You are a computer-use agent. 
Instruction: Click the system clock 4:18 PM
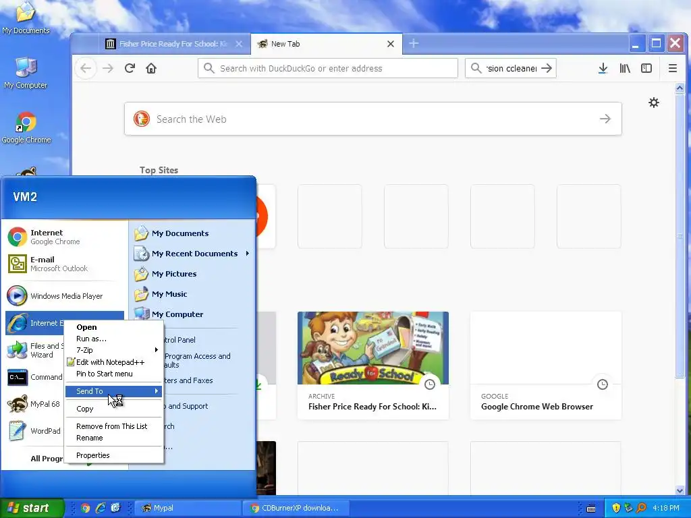click(x=666, y=508)
